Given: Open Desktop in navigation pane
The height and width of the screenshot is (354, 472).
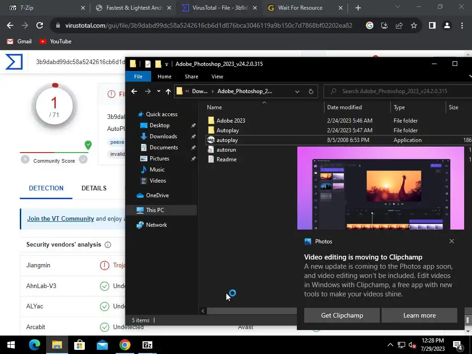Looking at the screenshot, I should (x=159, y=125).
